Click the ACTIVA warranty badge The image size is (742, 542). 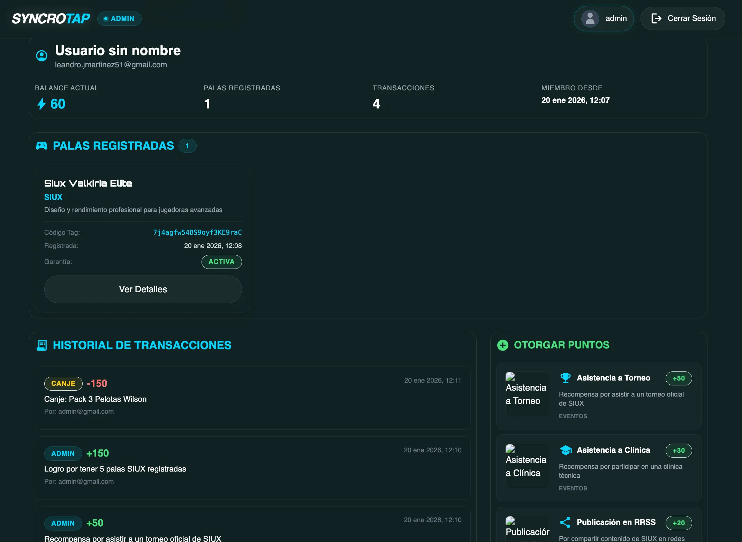pos(221,262)
